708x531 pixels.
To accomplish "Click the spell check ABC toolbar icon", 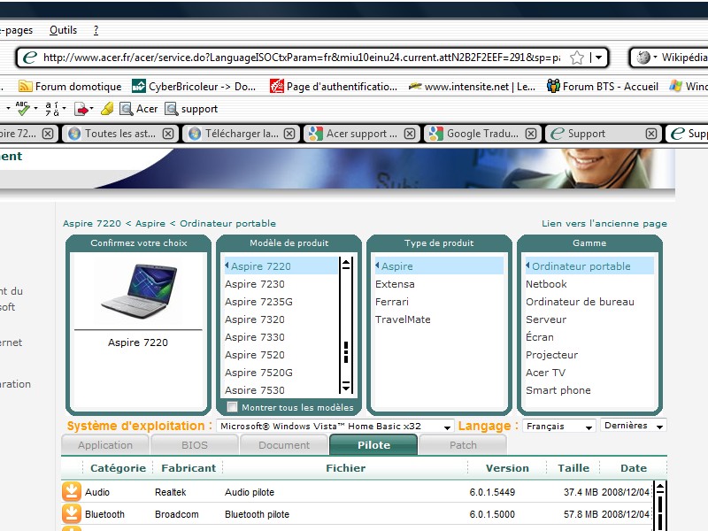I will click(x=24, y=109).
